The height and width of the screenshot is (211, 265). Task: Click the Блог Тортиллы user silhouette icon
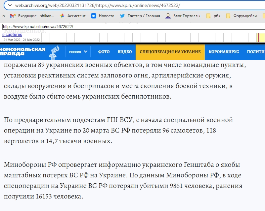click(168, 15)
